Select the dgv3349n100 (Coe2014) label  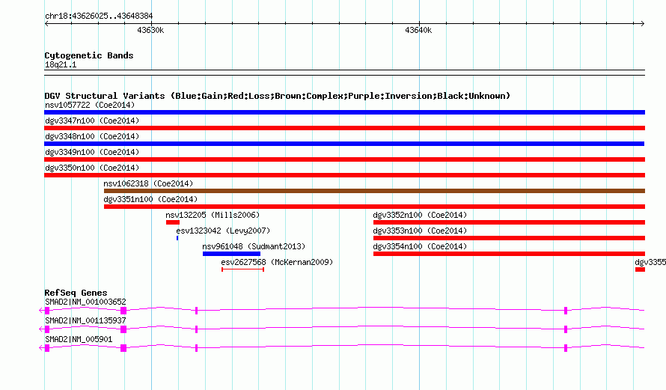pyautogui.click(x=92, y=152)
